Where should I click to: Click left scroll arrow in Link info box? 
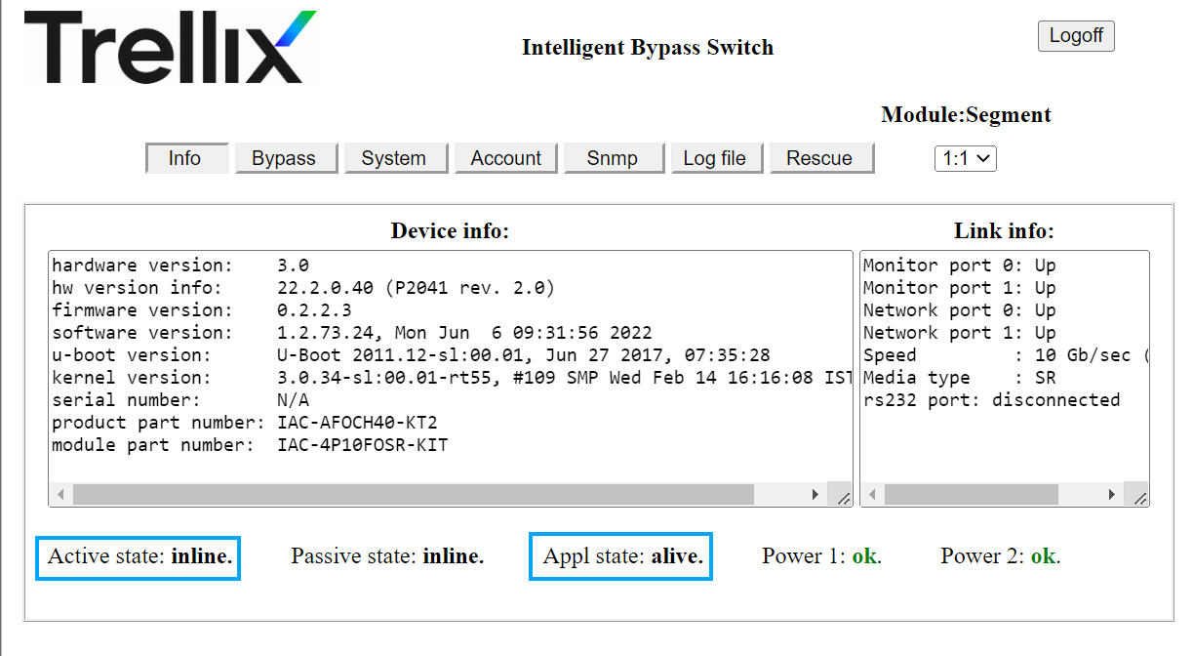point(872,495)
